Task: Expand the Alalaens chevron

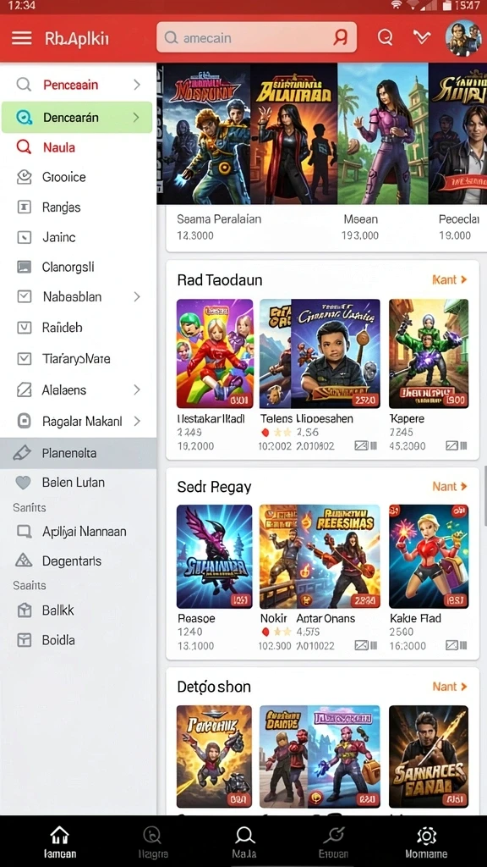Action: [137, 389]
